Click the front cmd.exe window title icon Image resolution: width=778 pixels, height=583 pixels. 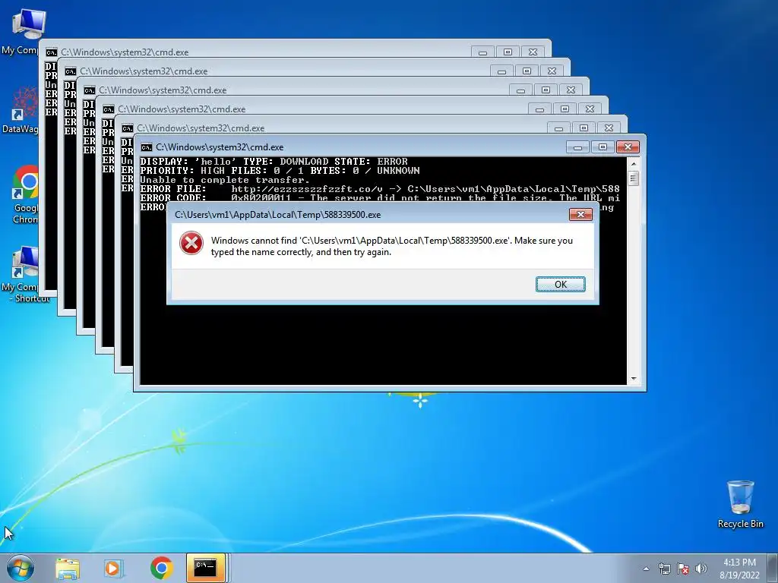tap(147, 147)
